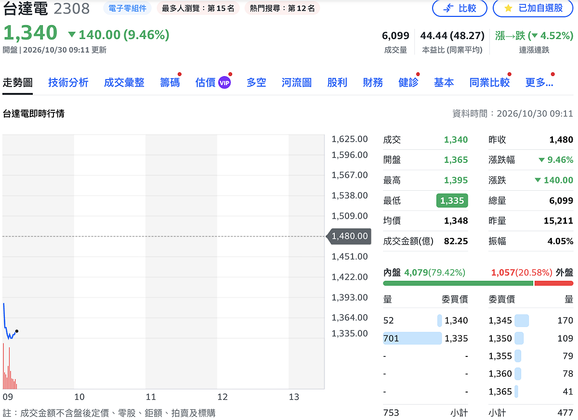Toggle the 已加自選股 watchlist button
578x420 pixels.
point(533,8)
